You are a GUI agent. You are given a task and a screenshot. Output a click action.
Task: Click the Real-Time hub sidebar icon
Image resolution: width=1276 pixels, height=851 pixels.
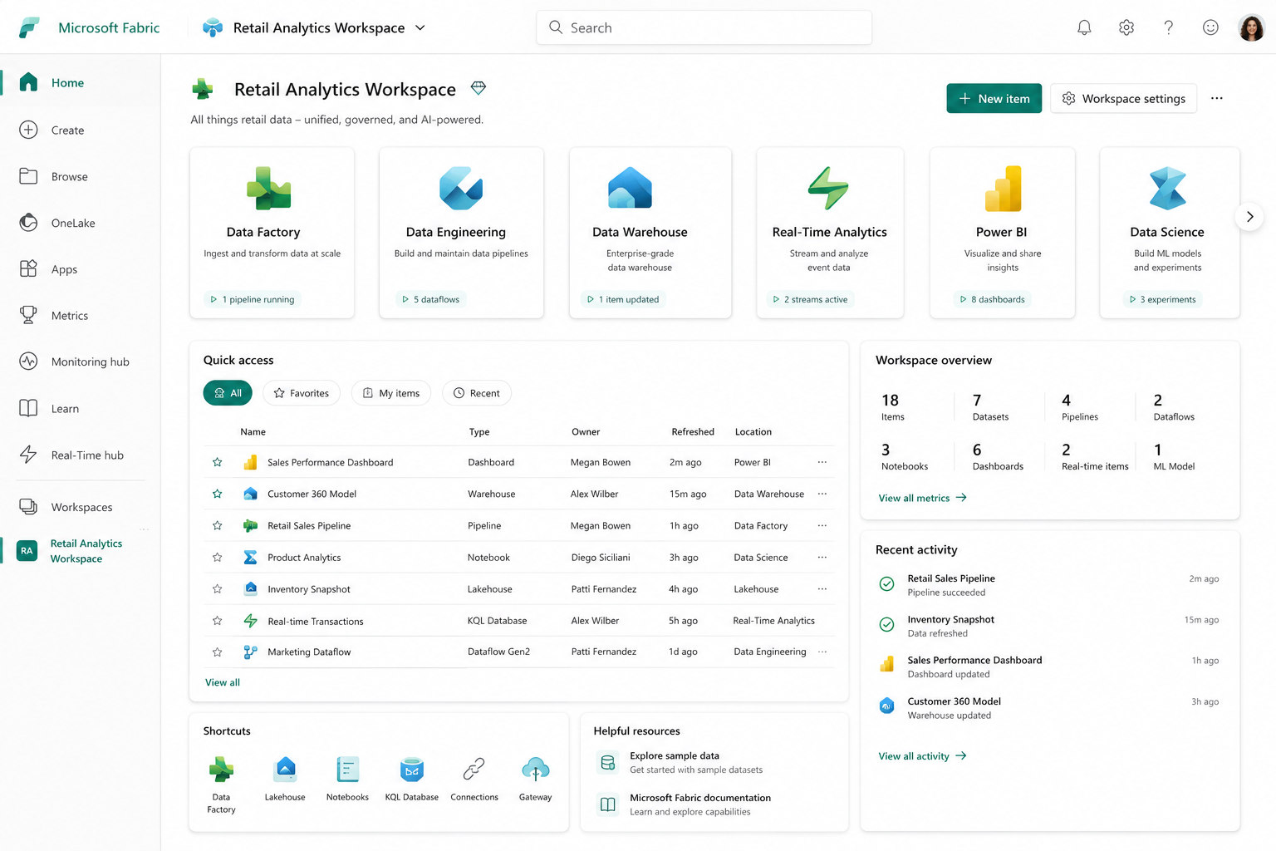(28, 455)
